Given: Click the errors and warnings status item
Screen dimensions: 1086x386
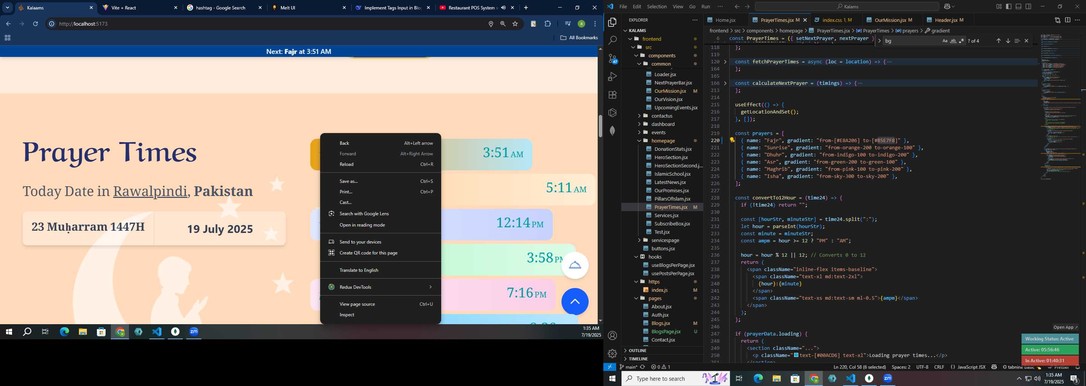Looking at the screenshot, I should click(661, 367).
